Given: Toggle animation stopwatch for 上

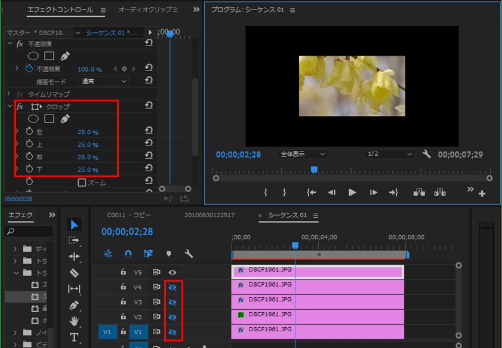Looking at the screenshot, I should [29, 144].
